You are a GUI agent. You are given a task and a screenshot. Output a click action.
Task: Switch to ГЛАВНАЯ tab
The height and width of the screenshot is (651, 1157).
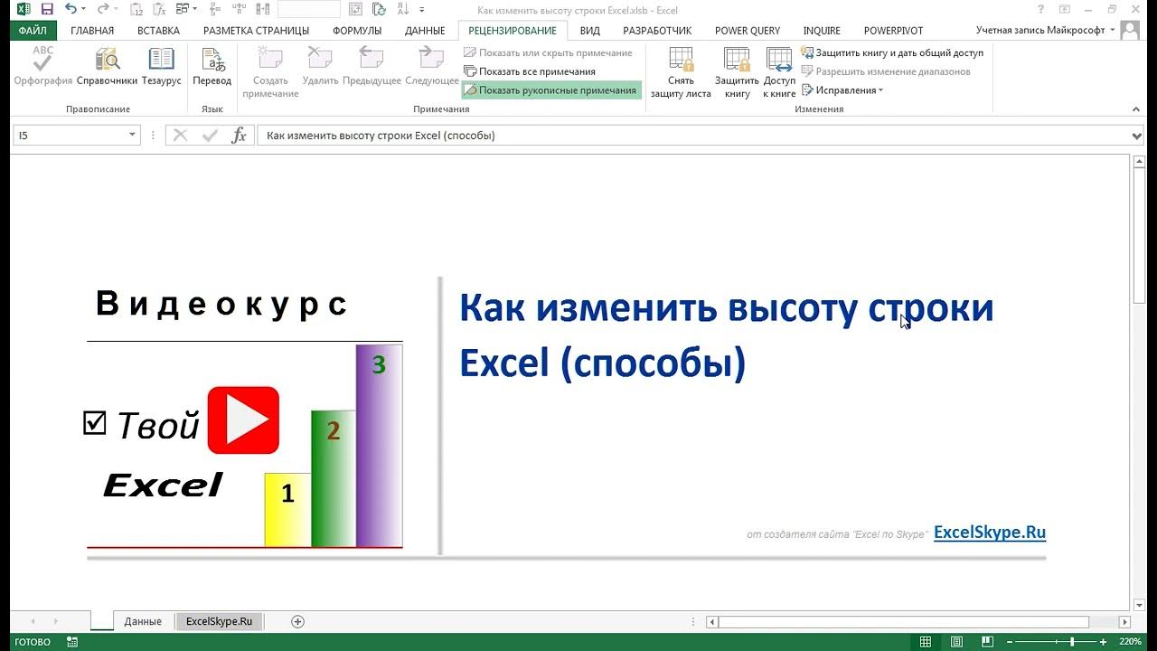(x=92, y=31)
